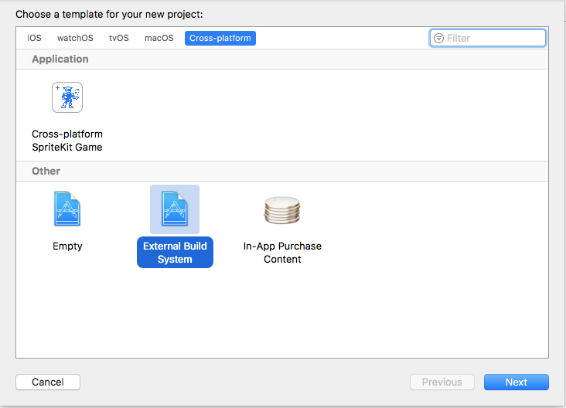Image resolution: width=566 pixels, height=408 pixels.
Task: Click the Application section header
Action: coord(282,59)
